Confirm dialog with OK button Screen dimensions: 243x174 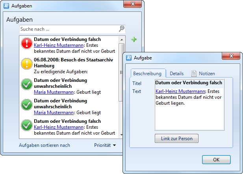[216, 160]
